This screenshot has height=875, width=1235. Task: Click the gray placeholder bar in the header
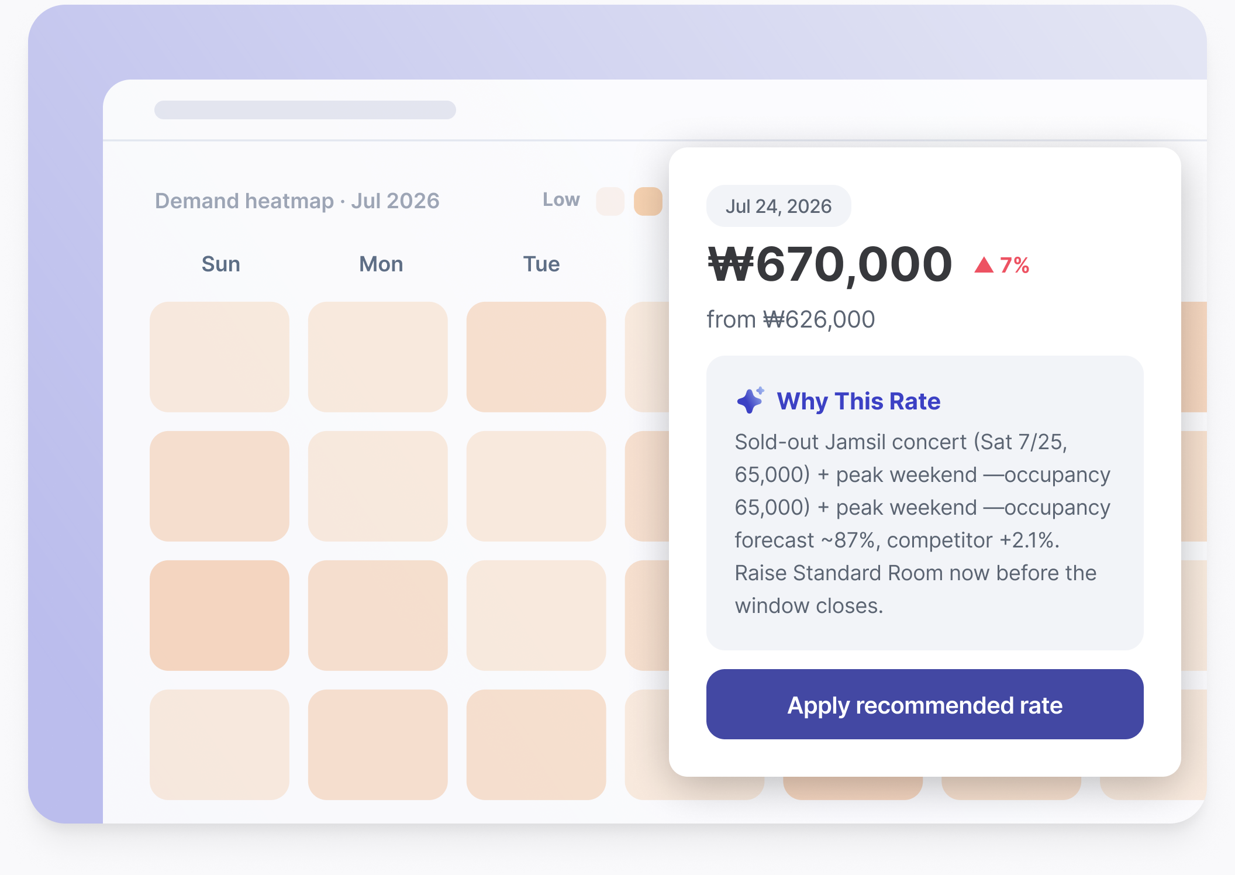[305, 110]
